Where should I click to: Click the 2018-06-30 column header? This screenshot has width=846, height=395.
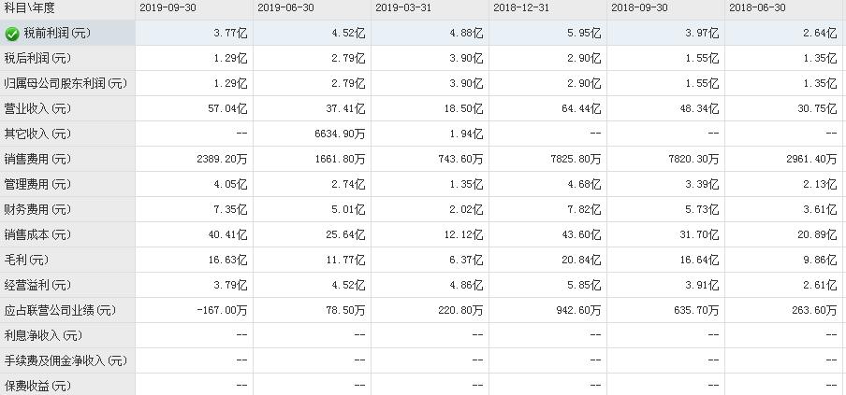pos(757,7)
